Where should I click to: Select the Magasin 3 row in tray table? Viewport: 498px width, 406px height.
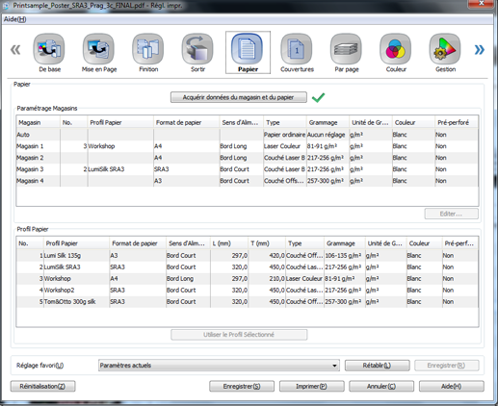pyautogui.click(x=248, y=169)
